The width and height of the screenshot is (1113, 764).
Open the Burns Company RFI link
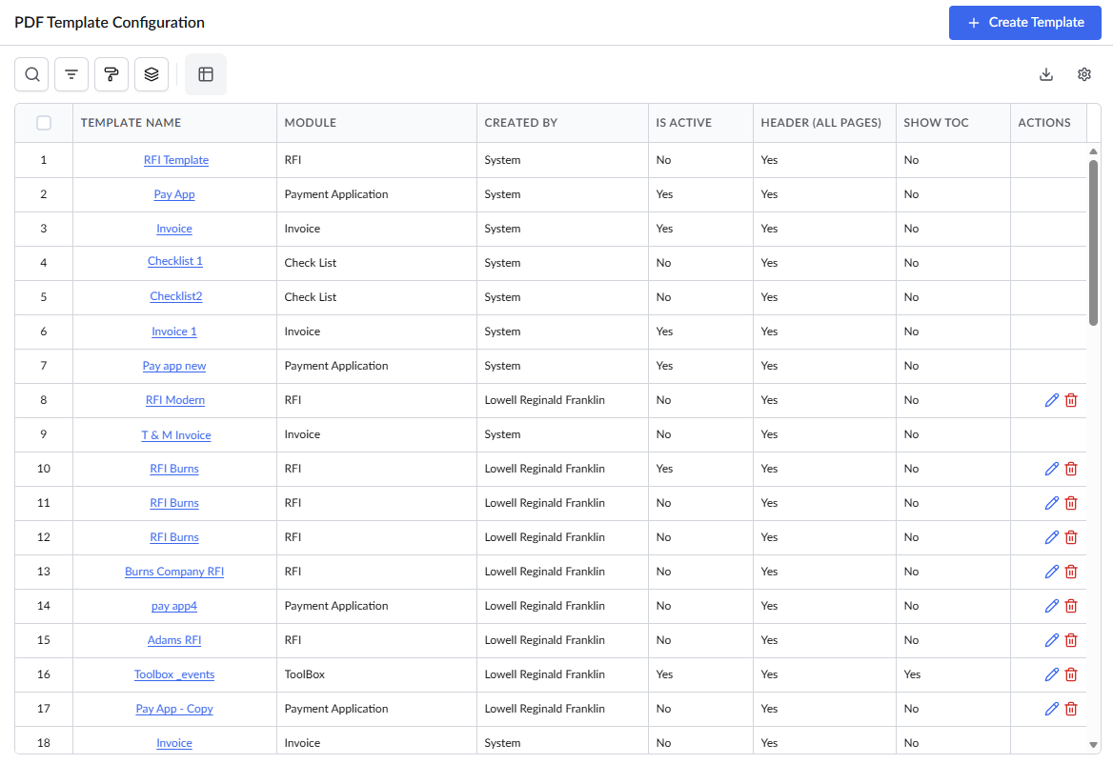[174, 572]
